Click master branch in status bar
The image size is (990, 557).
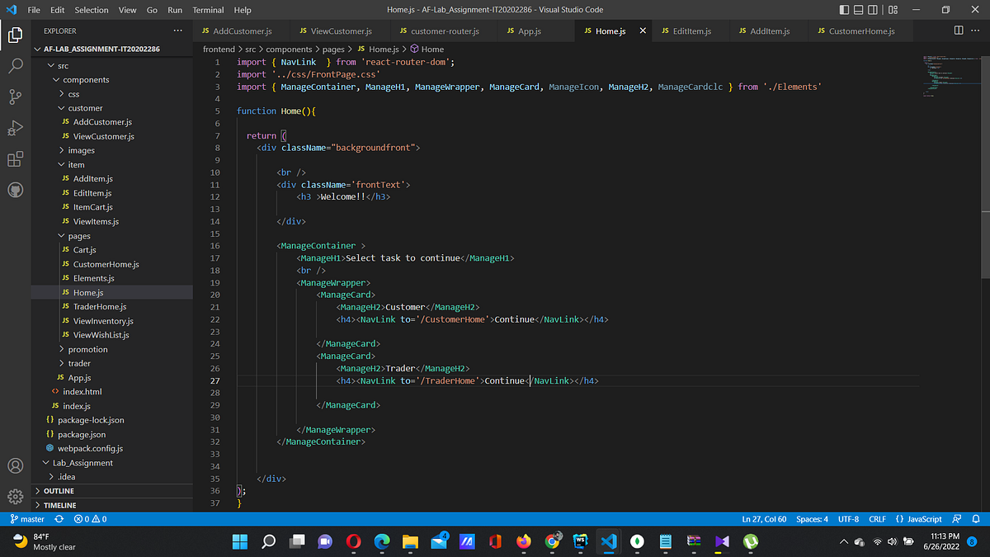[x=26, y=519]
